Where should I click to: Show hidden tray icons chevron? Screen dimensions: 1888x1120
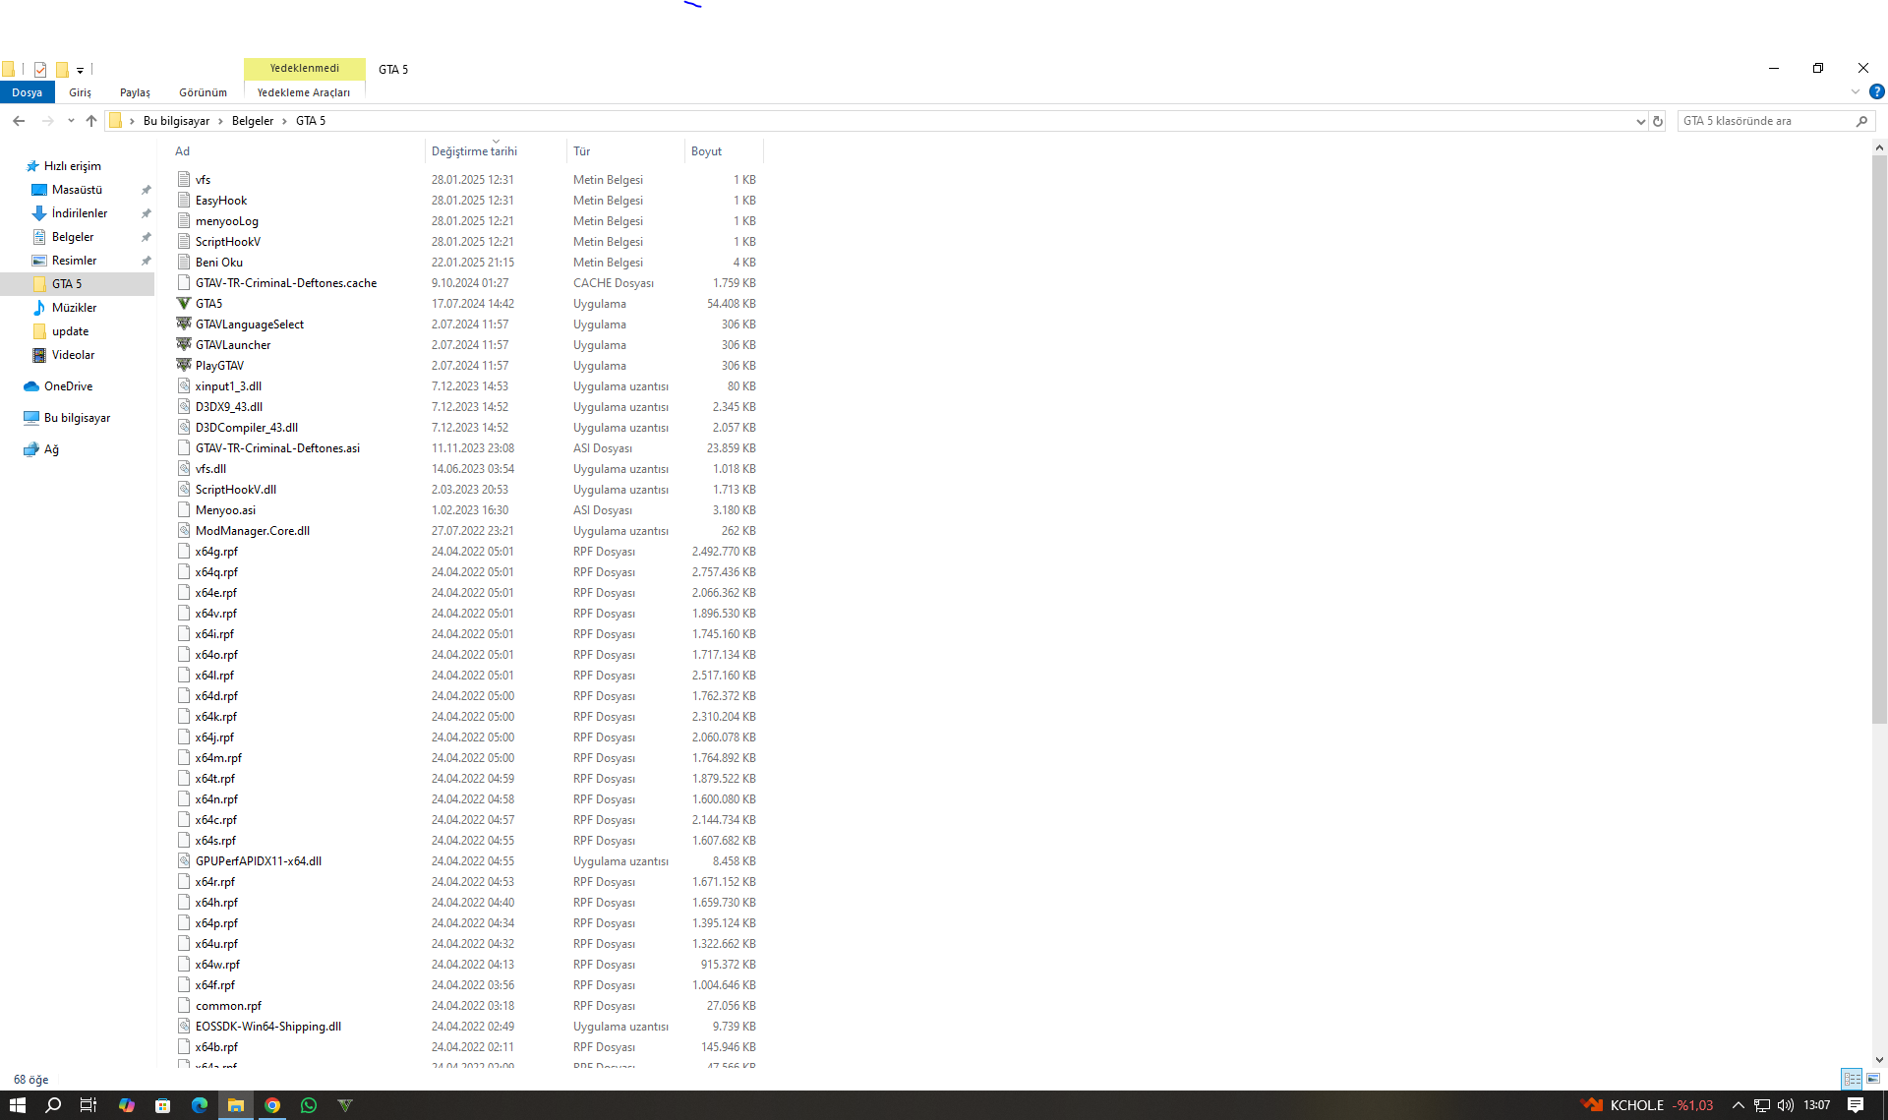point(1739,1105)
